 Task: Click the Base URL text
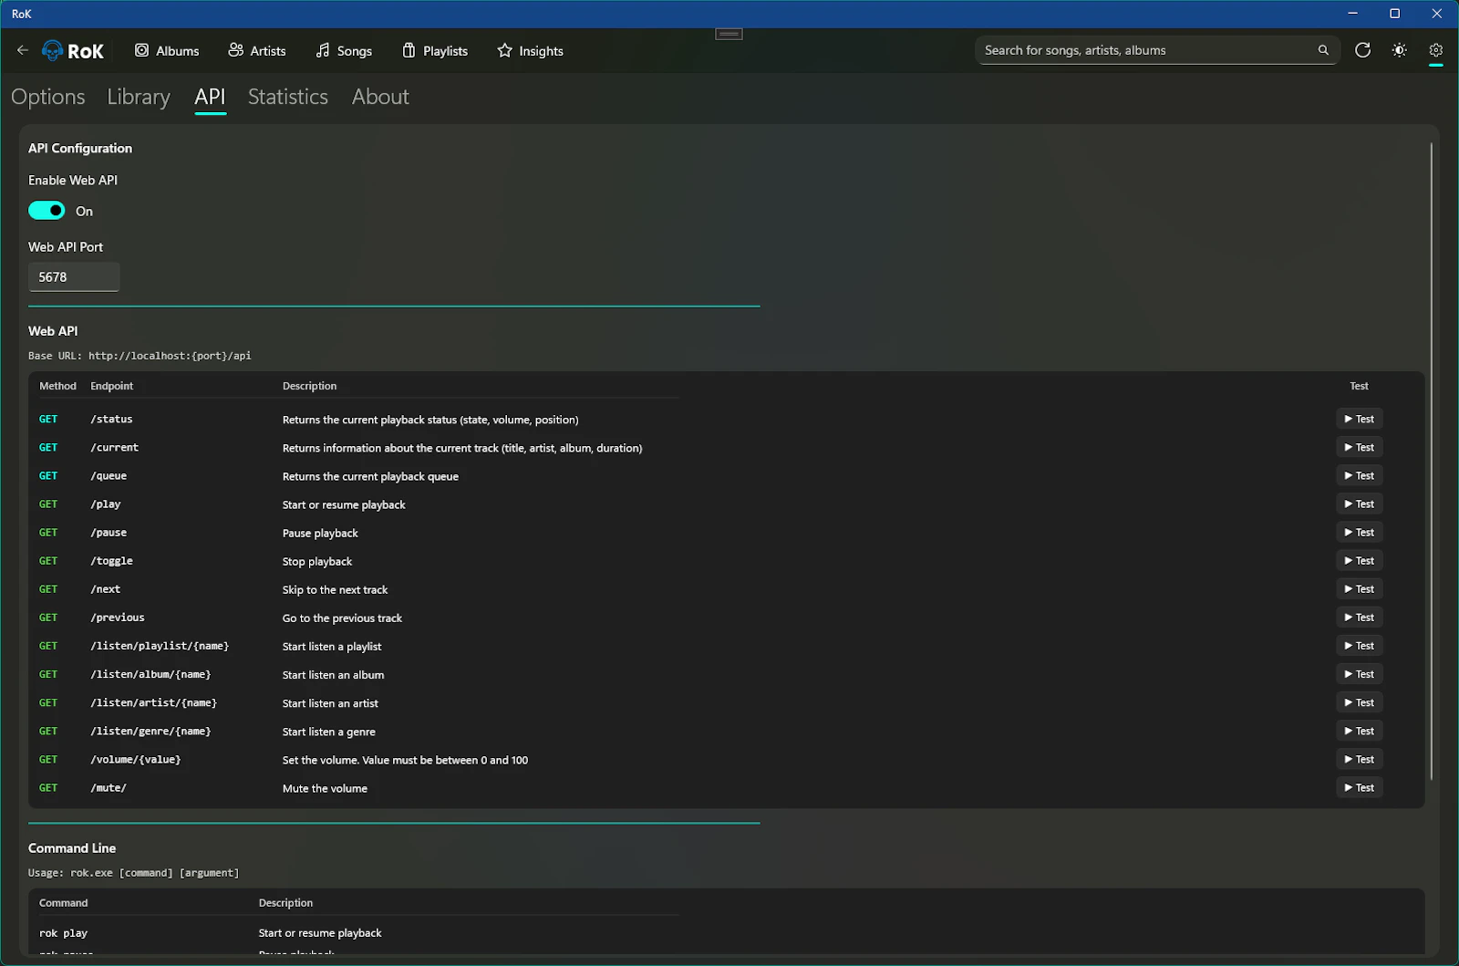(x=140, y=356)
